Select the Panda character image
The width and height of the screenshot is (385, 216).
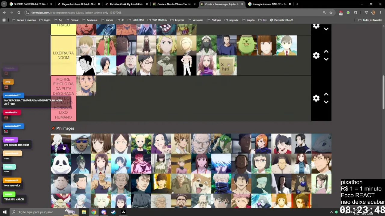point(61,164)
